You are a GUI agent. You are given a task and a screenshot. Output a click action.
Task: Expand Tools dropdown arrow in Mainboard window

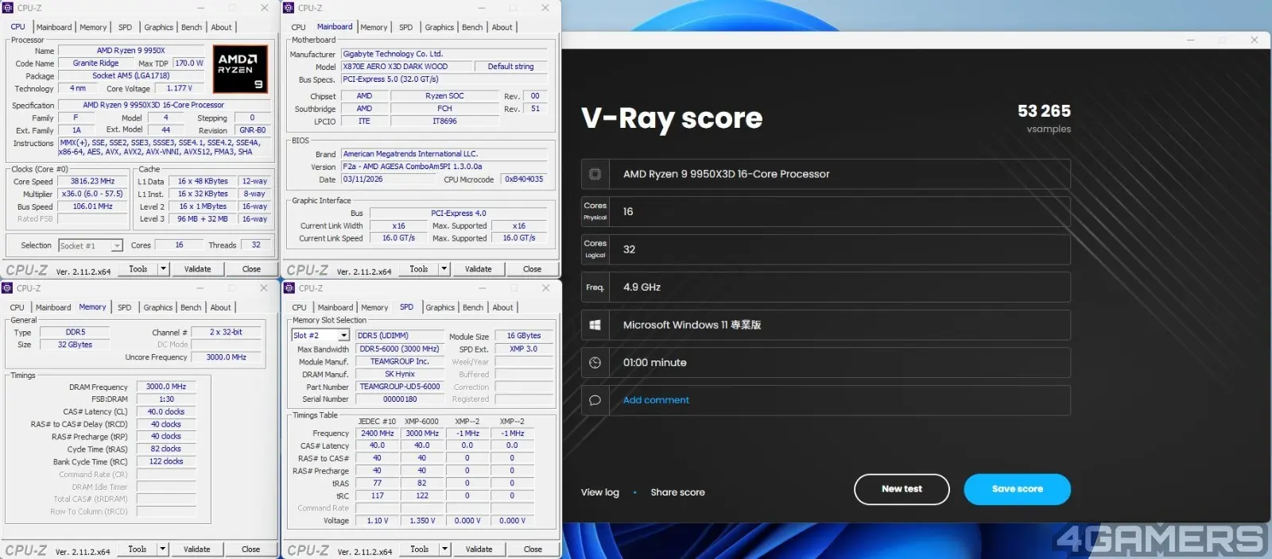444,269
